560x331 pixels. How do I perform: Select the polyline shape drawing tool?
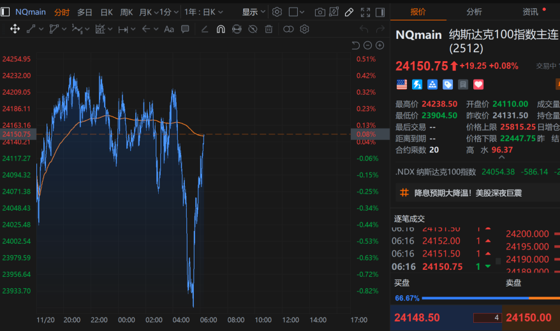pyautogui.click(x=54, y=29)
